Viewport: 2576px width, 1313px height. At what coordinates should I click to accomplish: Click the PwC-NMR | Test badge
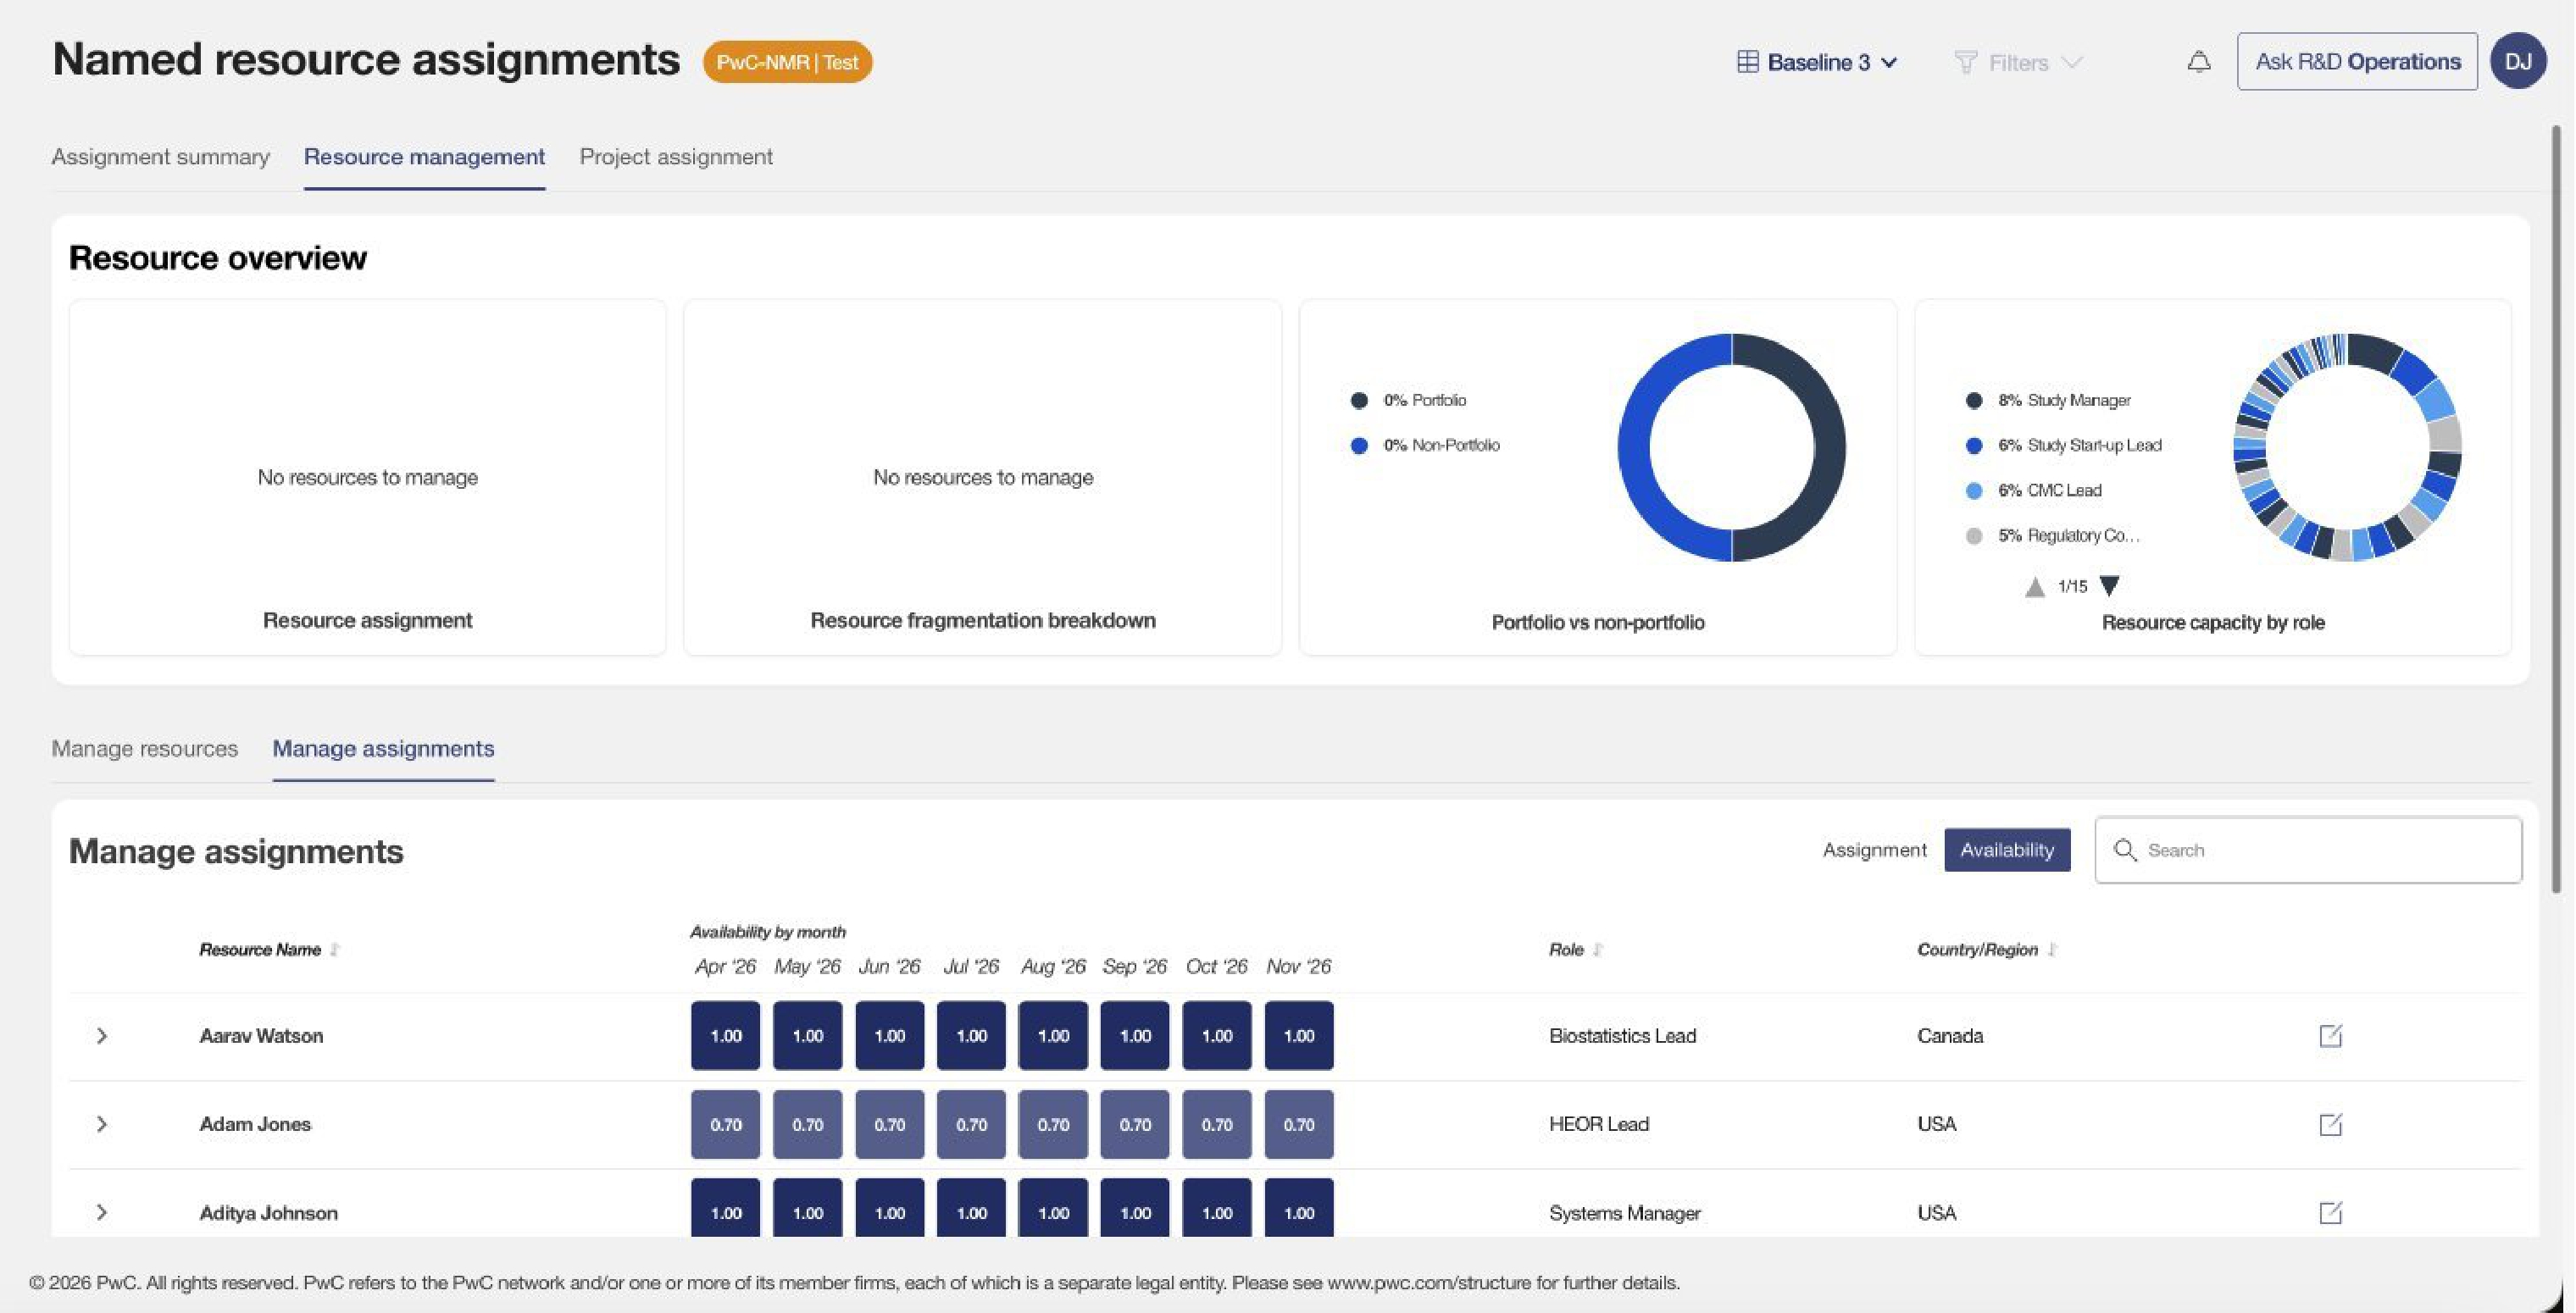point(787,62)
